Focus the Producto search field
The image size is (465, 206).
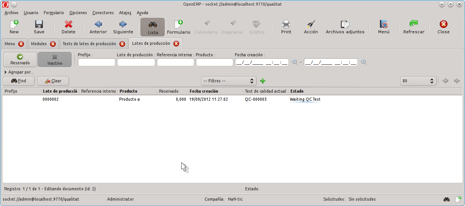214,62
